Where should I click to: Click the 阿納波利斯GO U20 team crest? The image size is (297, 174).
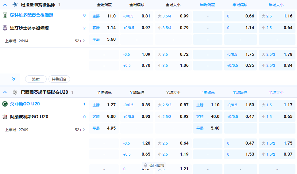5,117
